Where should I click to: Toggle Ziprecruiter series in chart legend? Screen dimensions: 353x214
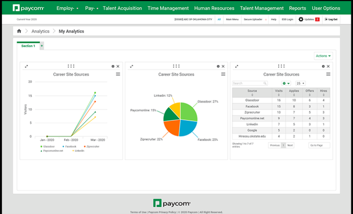[x=92, y=146]
